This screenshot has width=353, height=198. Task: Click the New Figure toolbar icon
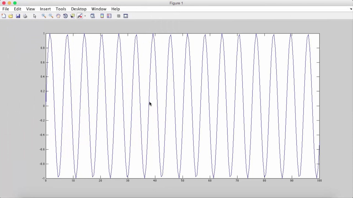4,16
